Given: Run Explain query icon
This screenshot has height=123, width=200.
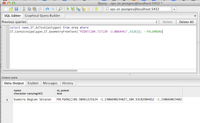Looking at the screenshot, I should [84, 9].
